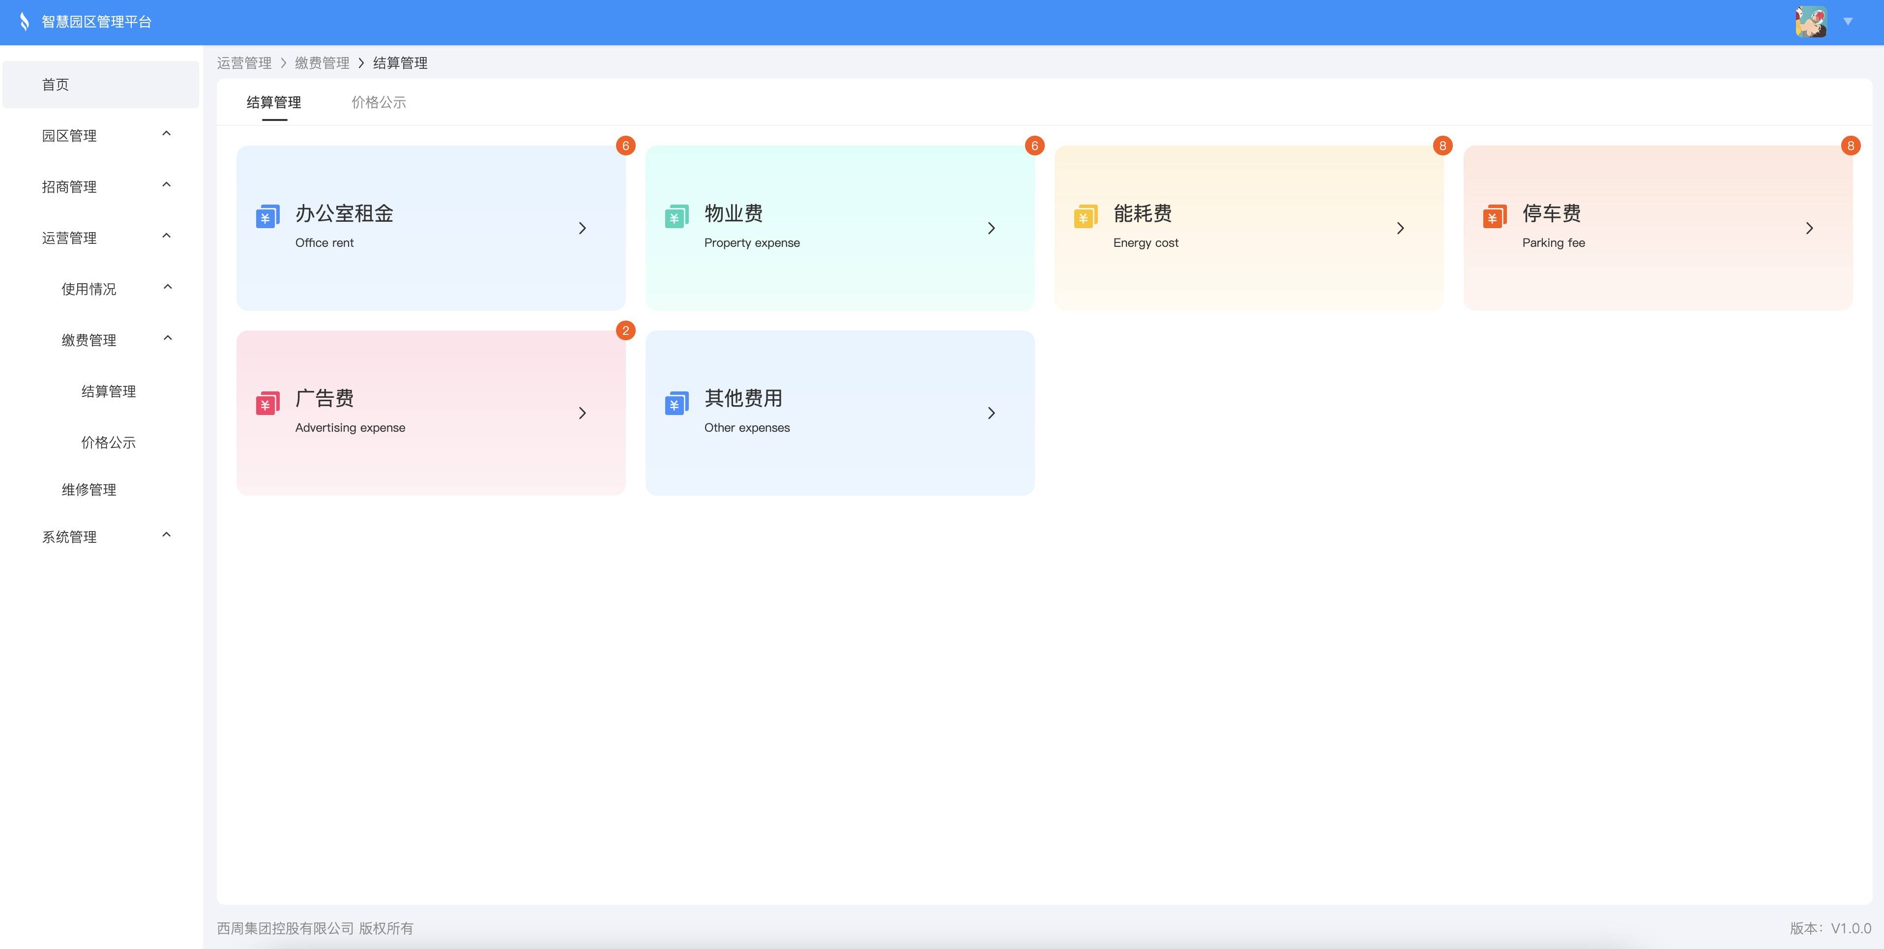Click 缴费管理 in the breadcrumb
The height and width of the screenshot is (949, 1884).
tap(322, 63)
